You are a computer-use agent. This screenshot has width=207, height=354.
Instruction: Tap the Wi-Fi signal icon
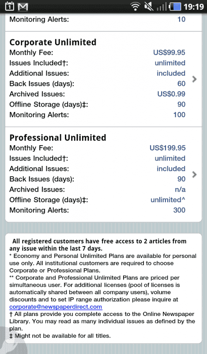click(135, 6)
